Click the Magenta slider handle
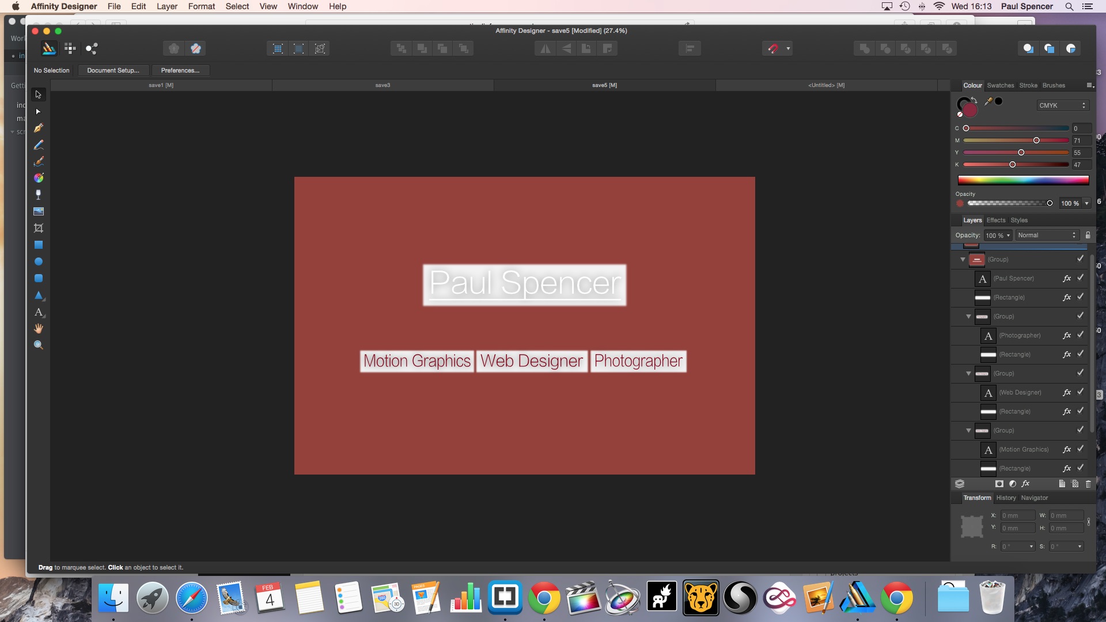Image resolution: width=1106 pixels, height=622 pixels. coord(1036,141)
